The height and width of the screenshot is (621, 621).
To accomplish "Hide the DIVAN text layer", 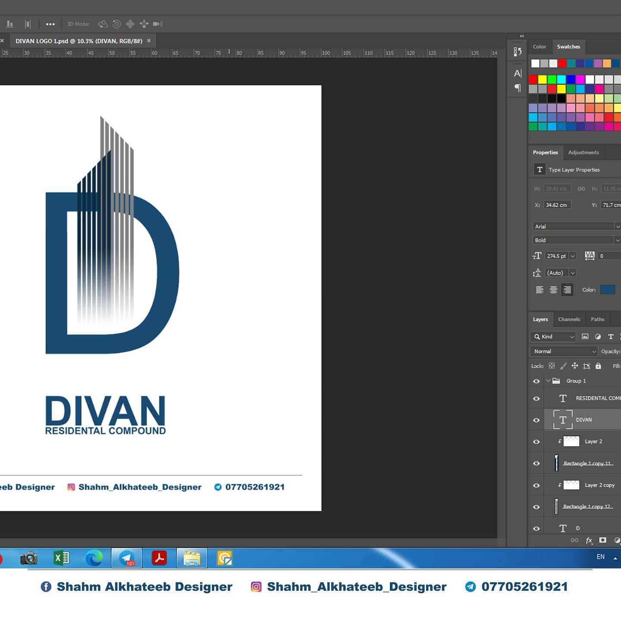I will tap(536, 420).
